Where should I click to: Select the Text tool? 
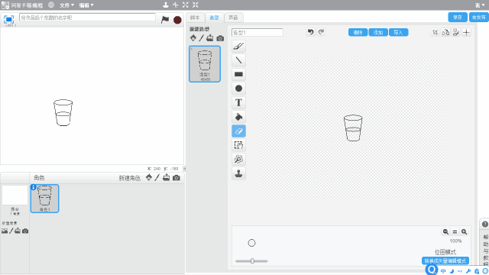[238, 102]
